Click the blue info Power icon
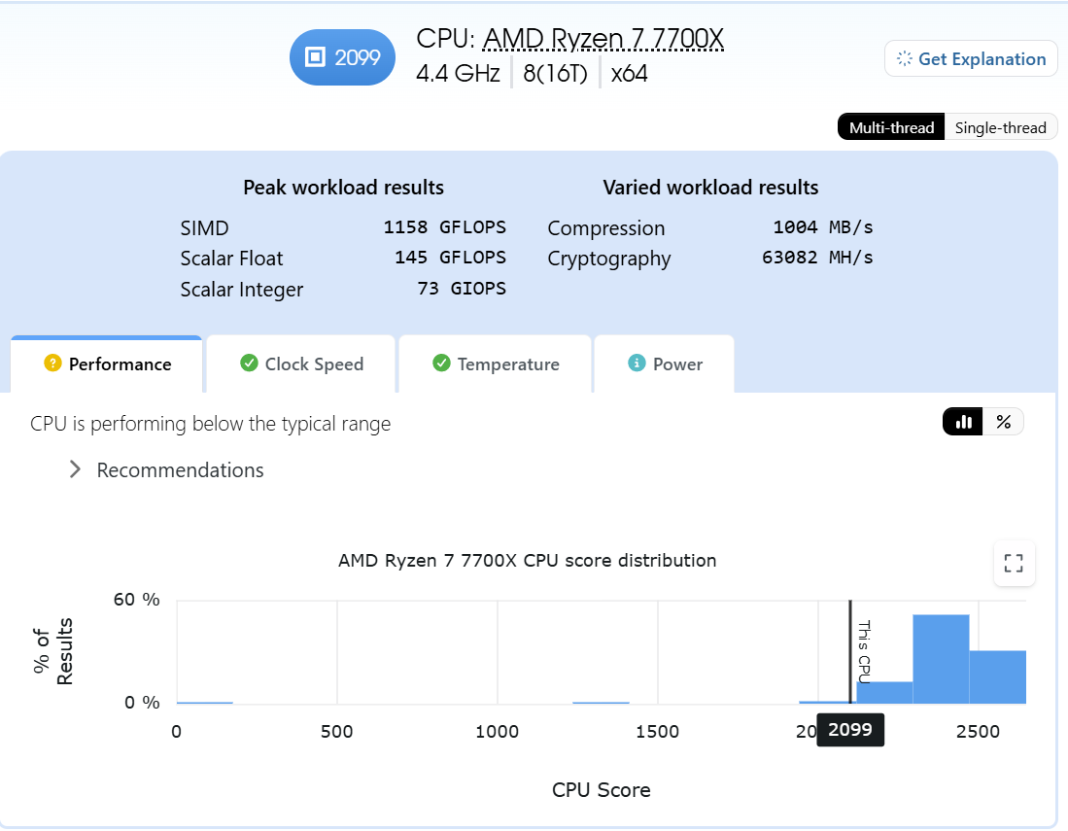Image resolution: width=1068 pixels, height=831 pixels. pyautogui.click(x=637, y=364)
